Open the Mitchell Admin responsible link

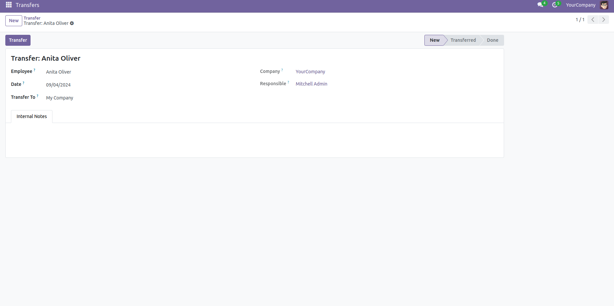pos(311,84)
